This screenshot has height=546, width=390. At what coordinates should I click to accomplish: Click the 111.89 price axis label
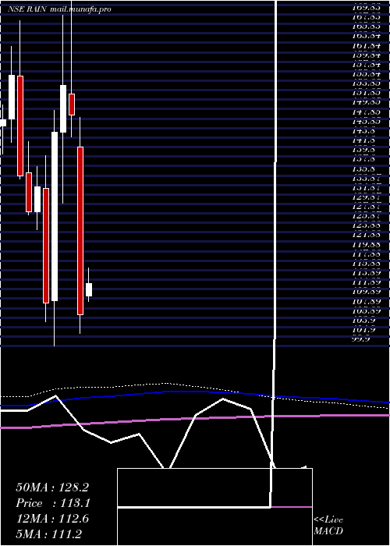[366, 282]
